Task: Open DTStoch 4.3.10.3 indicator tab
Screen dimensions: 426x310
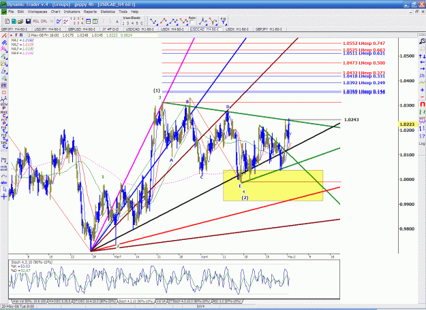Action: point(189,301)
